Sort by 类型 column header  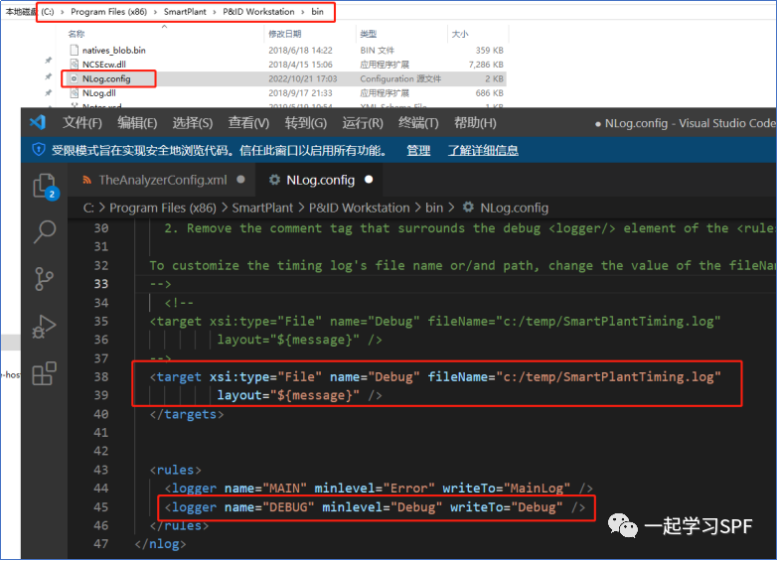coord(369,34)
